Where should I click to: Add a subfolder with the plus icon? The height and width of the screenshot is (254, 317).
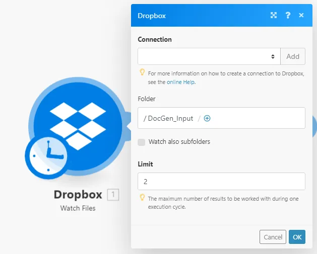click(x=207, y=118)
